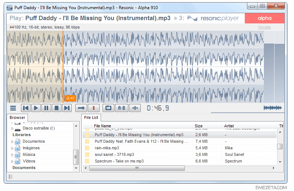Click the 7,4 MB size cell
Image resolution: width=294 pixels, height=191 pixels.
pos(201,142)
